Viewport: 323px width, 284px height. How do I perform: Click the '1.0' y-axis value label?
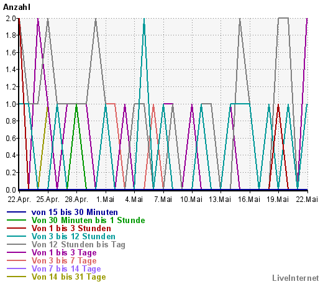click(x=11, y=104)
